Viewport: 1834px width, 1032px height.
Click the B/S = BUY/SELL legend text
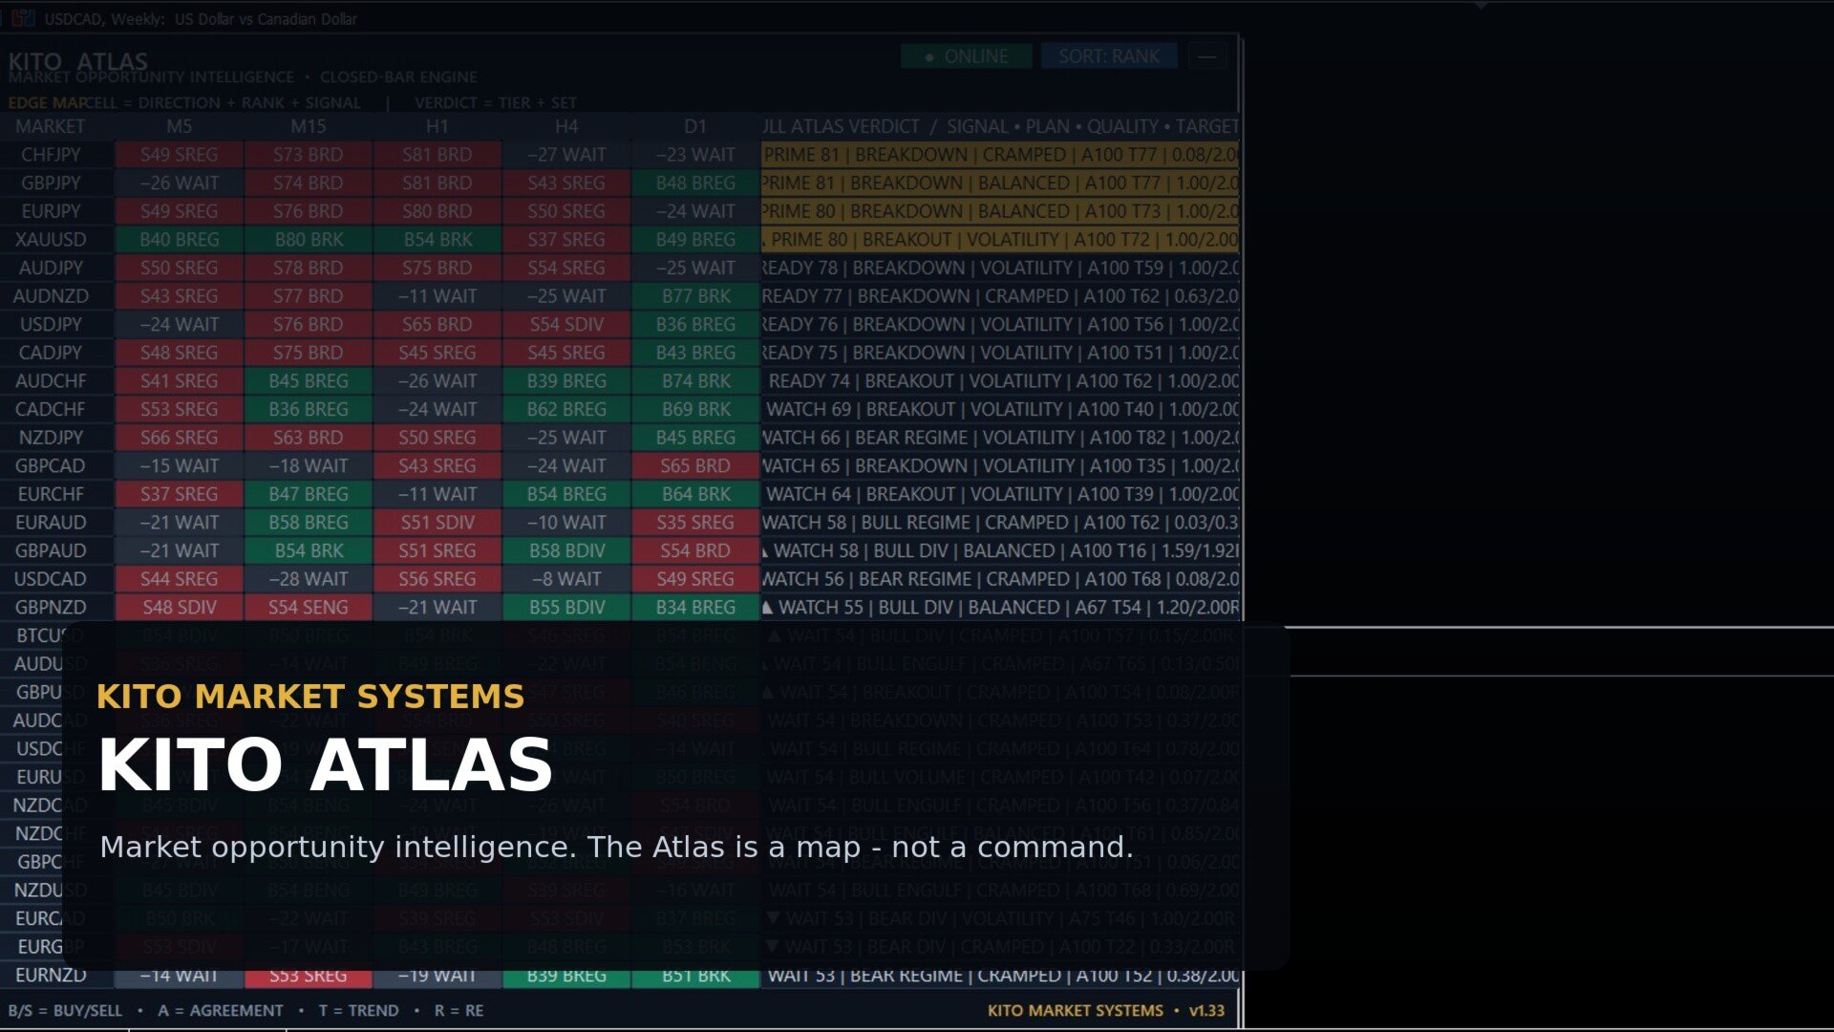(x=65, y=1010)
